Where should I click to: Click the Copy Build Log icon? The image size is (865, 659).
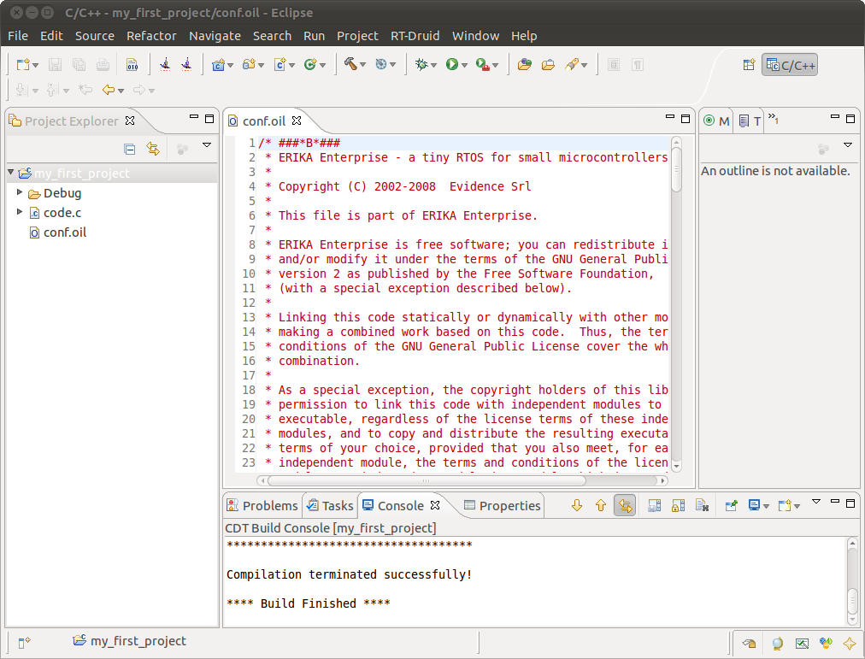[x=654, y=505]
